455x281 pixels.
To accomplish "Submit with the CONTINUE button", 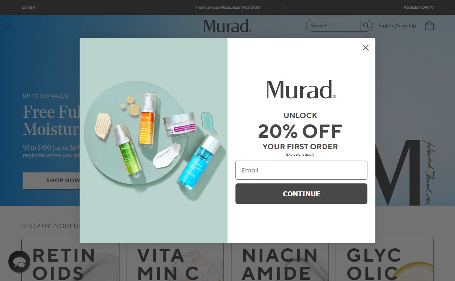I will 301,194.
